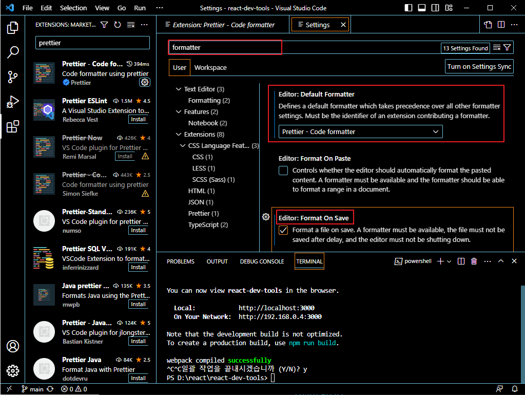Open the Run and Debug view
Viewport: 525px width, 395px height.
[x=13, y=102]
